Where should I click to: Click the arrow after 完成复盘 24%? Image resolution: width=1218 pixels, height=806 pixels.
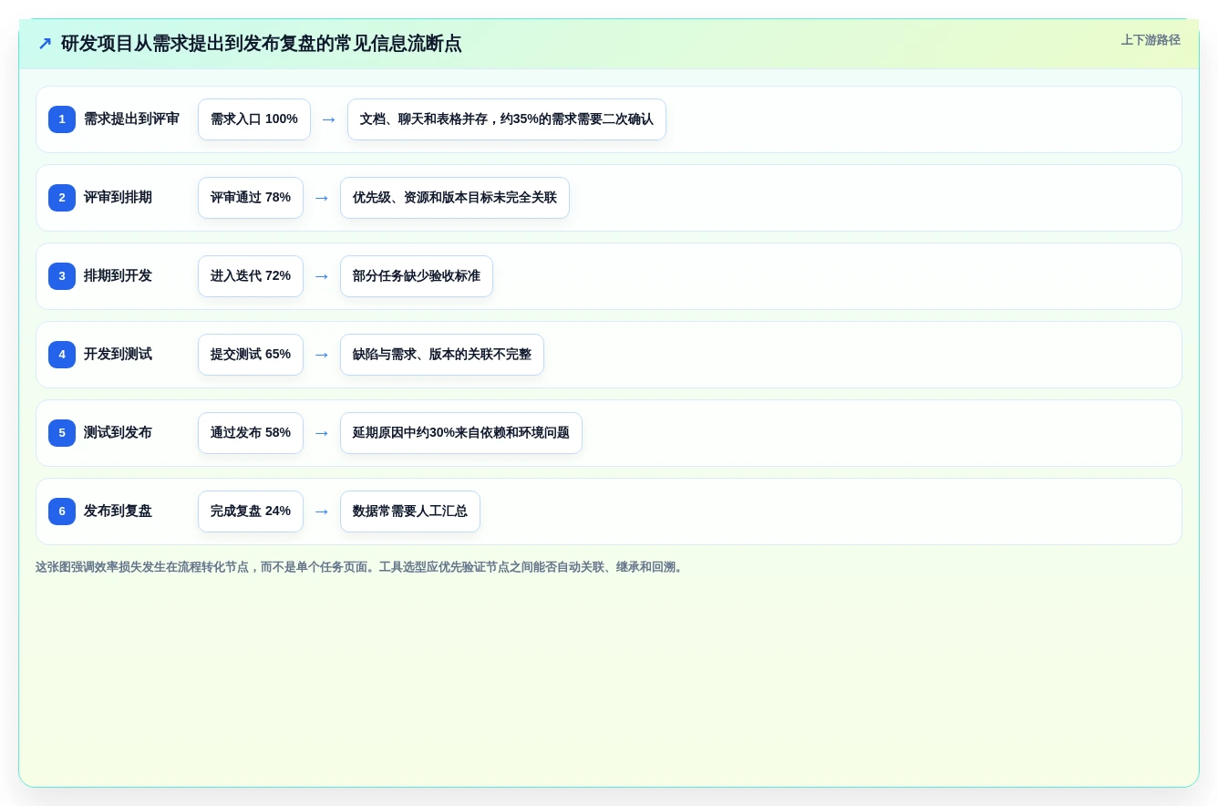[322, 511]
